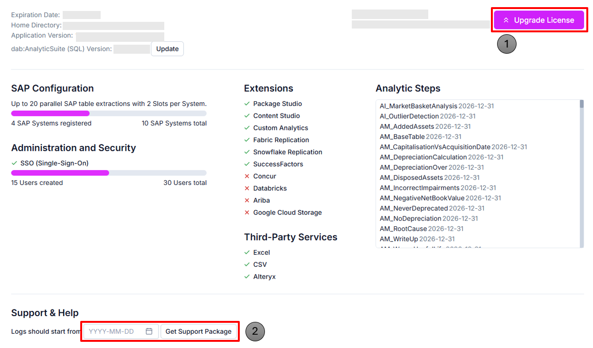The width and height of the screenshot is (593, 348).
Task: Click the checkmark next to SSO (Single-Sign-On)
Action: tap(14, 163)
